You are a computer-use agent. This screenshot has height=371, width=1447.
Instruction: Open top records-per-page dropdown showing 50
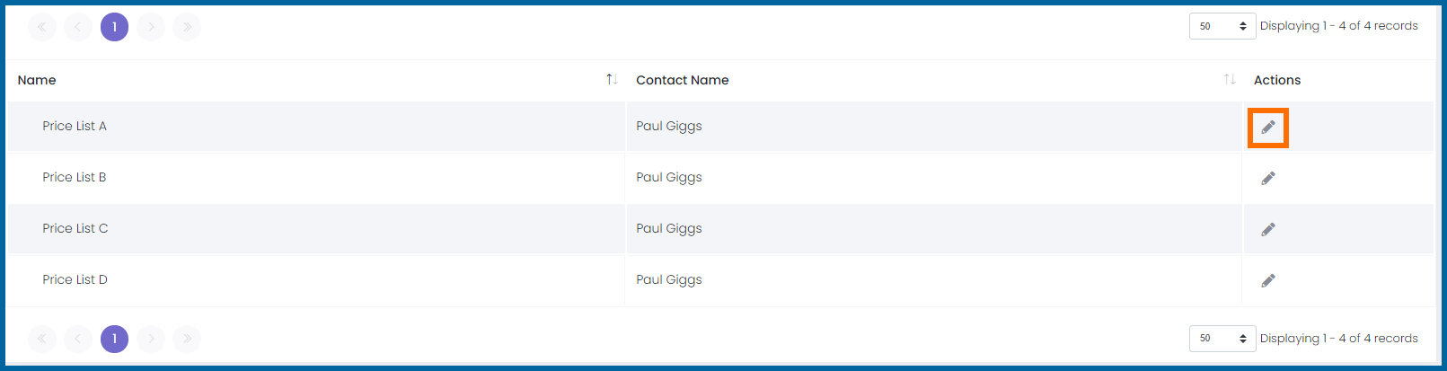click(1222, 26)
